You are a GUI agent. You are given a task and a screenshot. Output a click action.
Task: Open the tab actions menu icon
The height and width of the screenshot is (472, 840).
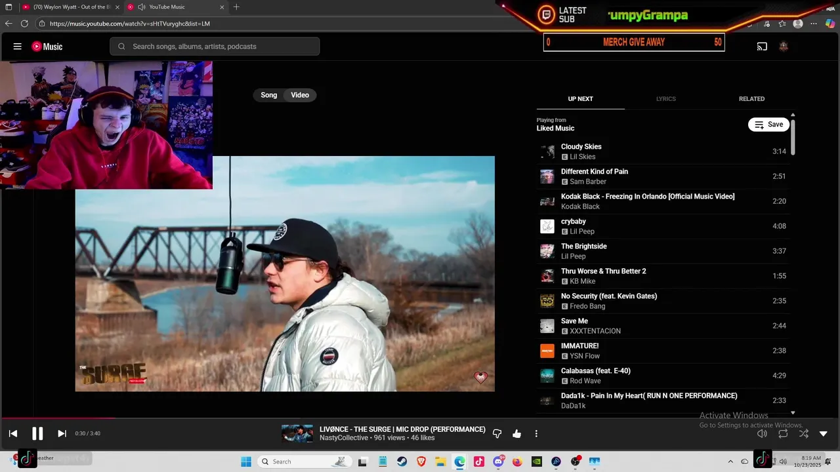[9, 7]
